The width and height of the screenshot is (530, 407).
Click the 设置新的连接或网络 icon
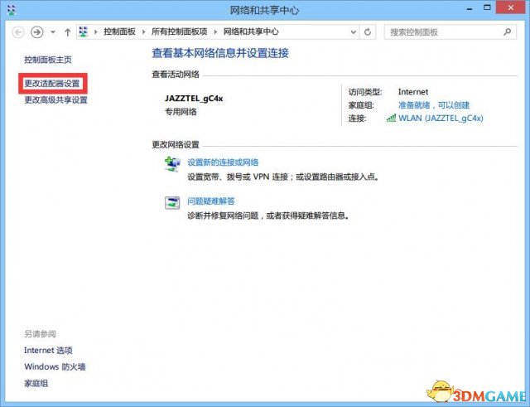coord(172,164)
